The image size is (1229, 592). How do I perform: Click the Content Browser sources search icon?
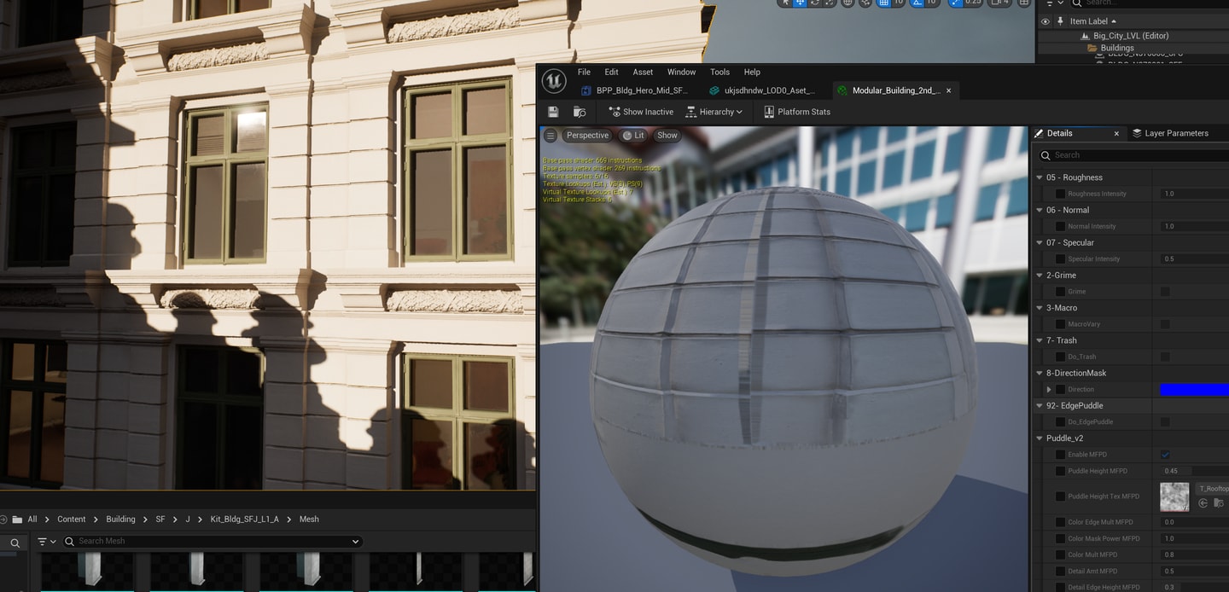pyautogui.click(x=15, y=543)
